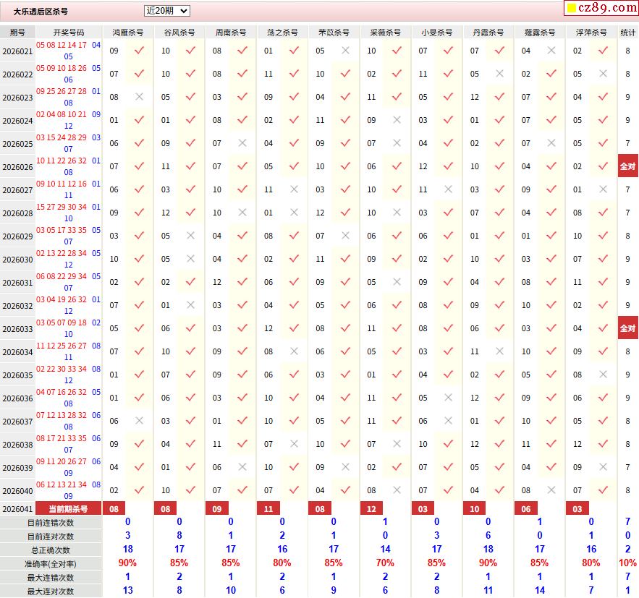Click the red X for 鸿雁杀号 in row 2026023
Viewport: 639px width, 598px height.
click(x=139, y=97)
